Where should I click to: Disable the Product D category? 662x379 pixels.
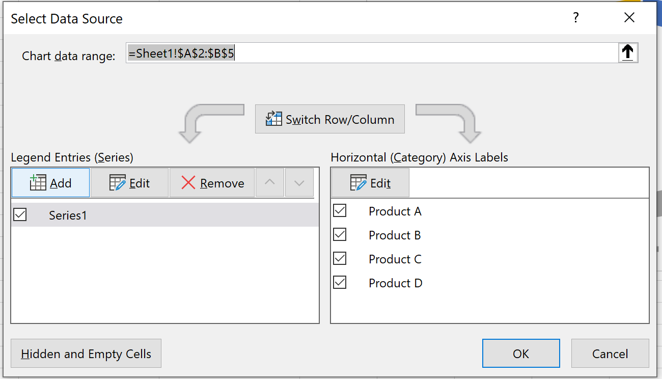tap(340, 282)
